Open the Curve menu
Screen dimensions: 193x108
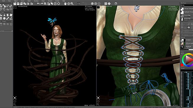click(x=22, y=1)
